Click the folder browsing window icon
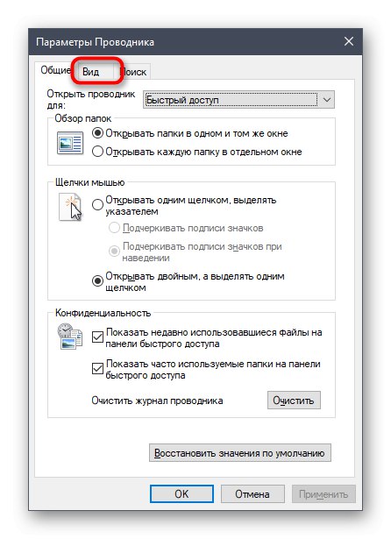This screenshot has height=539, width=391. click(x=70, y=143)
